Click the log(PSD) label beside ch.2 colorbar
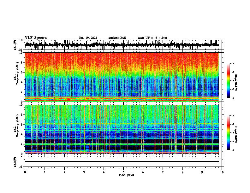The image size is (250, 193). (236, 134)
